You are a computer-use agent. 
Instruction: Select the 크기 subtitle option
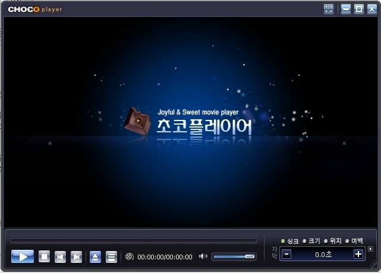(311, 241)
